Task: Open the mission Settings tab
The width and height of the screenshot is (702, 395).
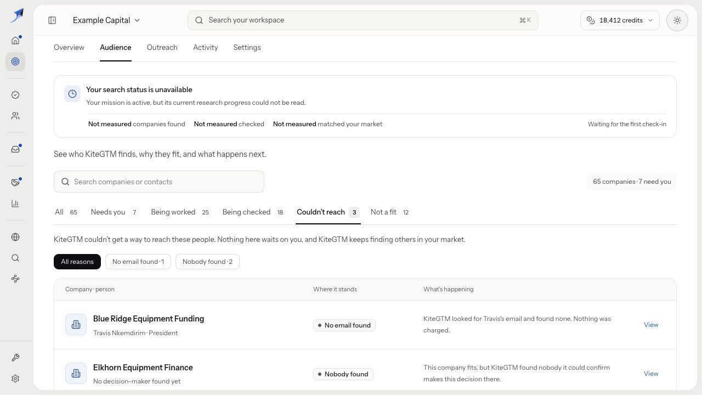Action: click(x=247, y=48)
